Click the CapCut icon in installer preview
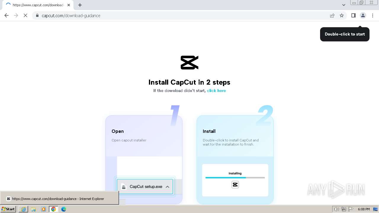 [235, 185]
